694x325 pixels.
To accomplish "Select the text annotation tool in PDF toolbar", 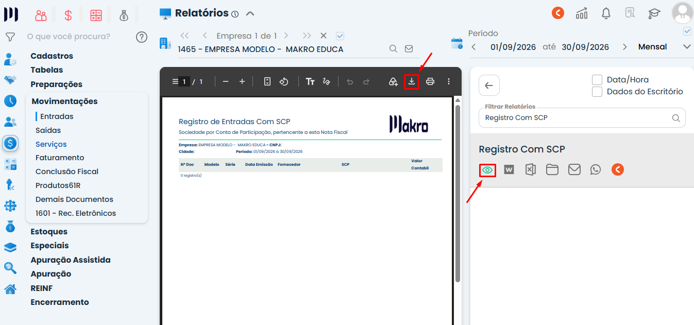I will (x=310, y=81).
